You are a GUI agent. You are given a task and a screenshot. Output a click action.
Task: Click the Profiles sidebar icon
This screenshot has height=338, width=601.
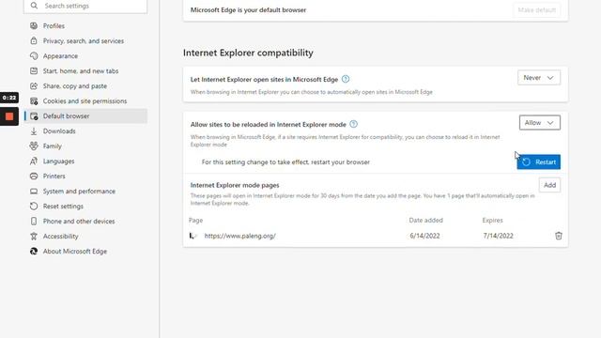34,25
